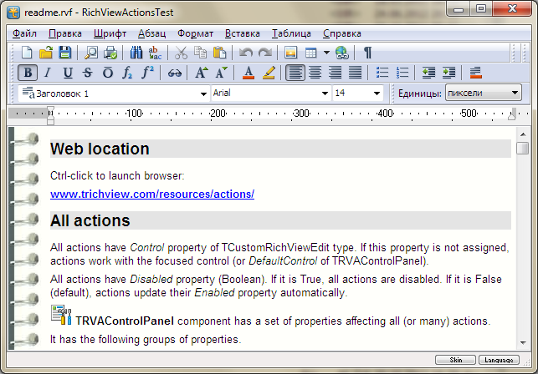Click the Print preview icon

point(90,53)
